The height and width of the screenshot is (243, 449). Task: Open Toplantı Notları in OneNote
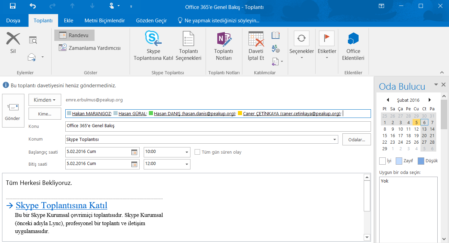[x=223, y=46]
